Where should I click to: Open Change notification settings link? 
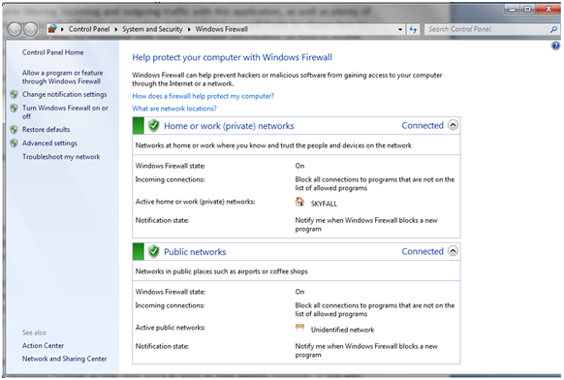pyautogui.click(x=64, y=94)
